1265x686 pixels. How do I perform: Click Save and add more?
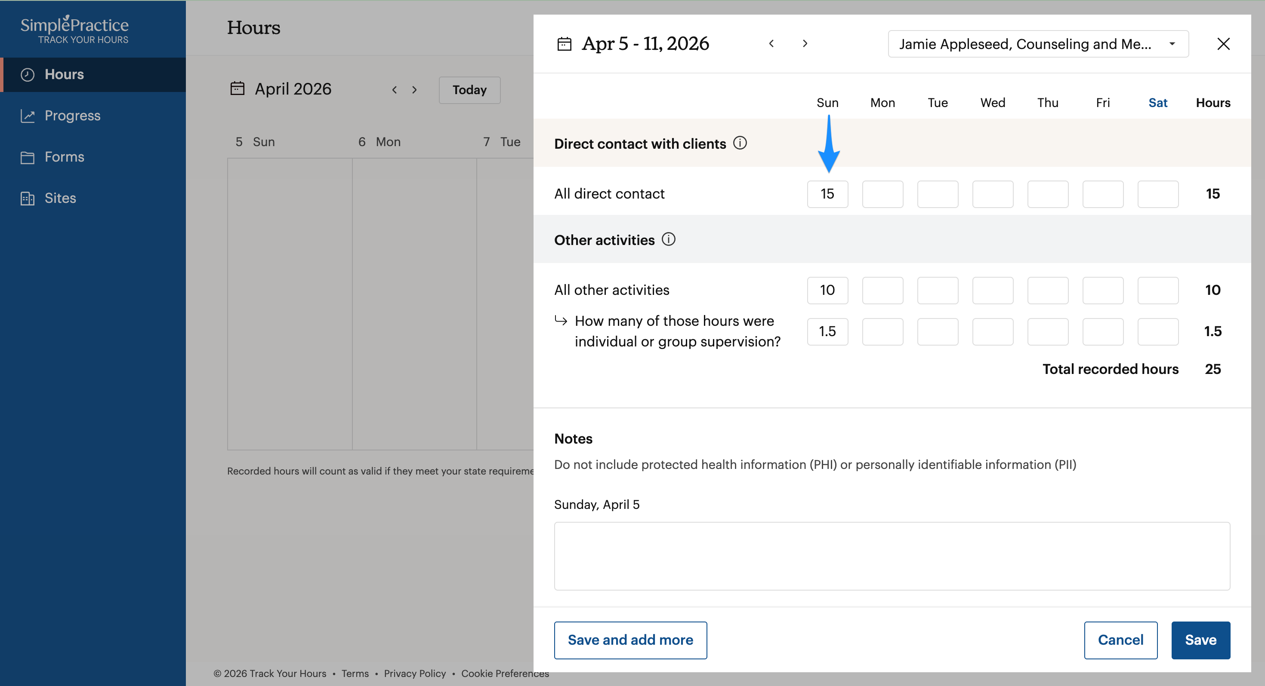tap(630, 640)
